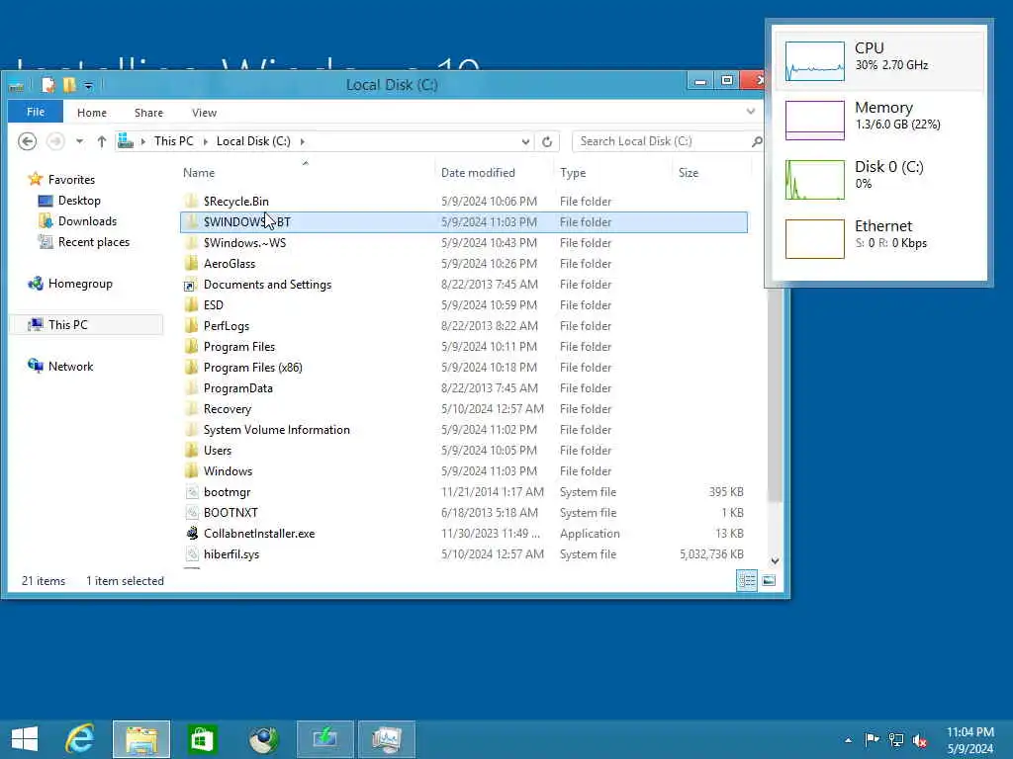1013x759 pixels.
Task: Open the Windows Start button
Action: (25, 739)
